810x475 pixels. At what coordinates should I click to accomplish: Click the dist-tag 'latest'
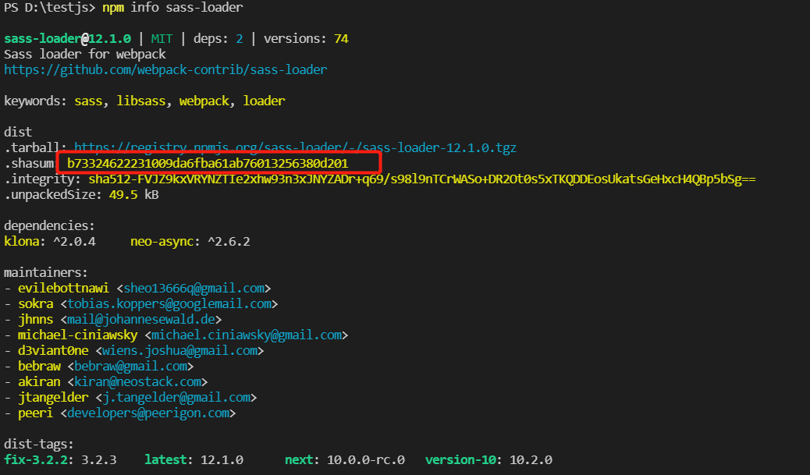tap(165, 459)
